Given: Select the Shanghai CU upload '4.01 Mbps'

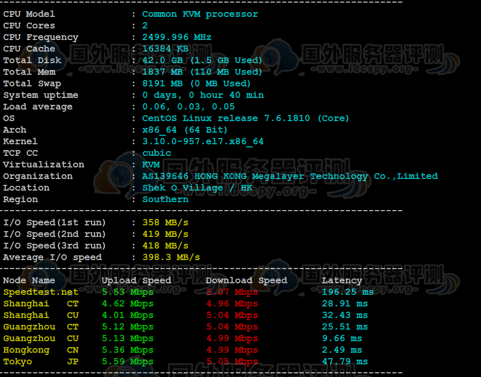Looking at the screenshot, I should (x=127, y=315).
